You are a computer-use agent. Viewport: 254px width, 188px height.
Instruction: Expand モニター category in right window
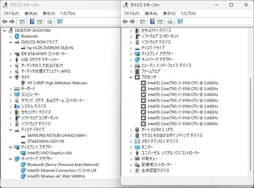coord(131,147)
